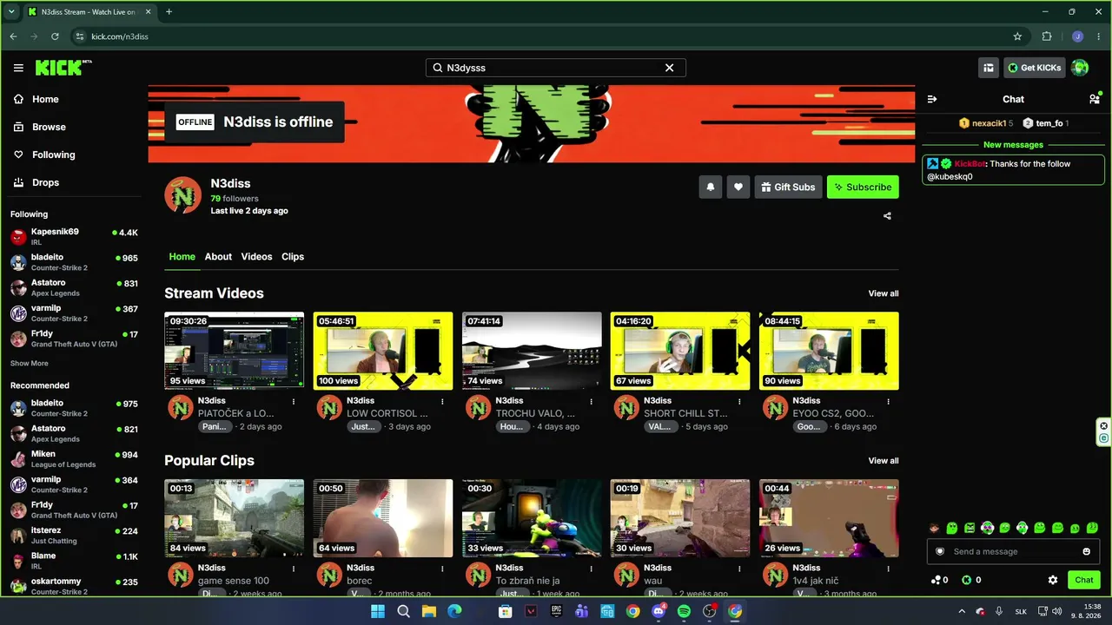Image resolution: width=1112 pixels, height=625 pixels.
Task: Click the KICKs balance icon in chat
Action: [965, 580]
